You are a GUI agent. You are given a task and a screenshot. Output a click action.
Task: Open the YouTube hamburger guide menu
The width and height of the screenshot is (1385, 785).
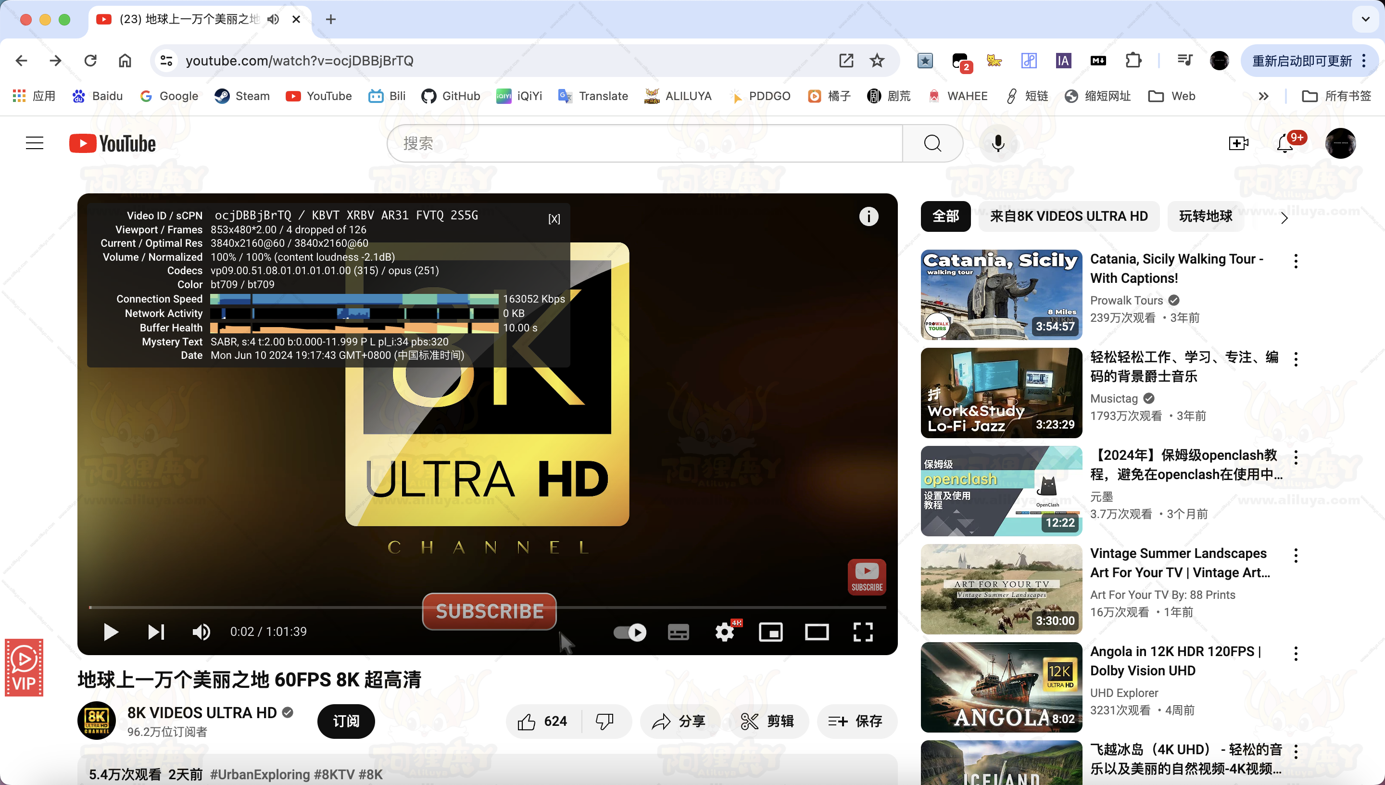coord(35,143)
